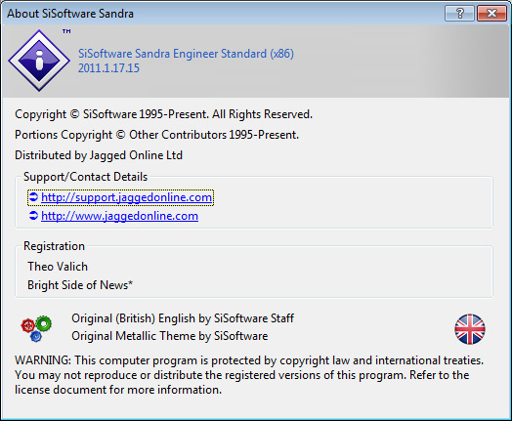
Task: Click the WARNING copyright notice paragraph
Action: pyautogui.click(x=249, y=375)
